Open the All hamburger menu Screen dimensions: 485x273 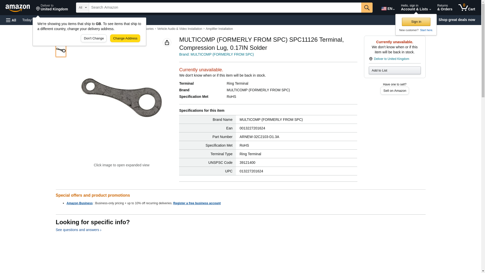(x=11, y=20)
